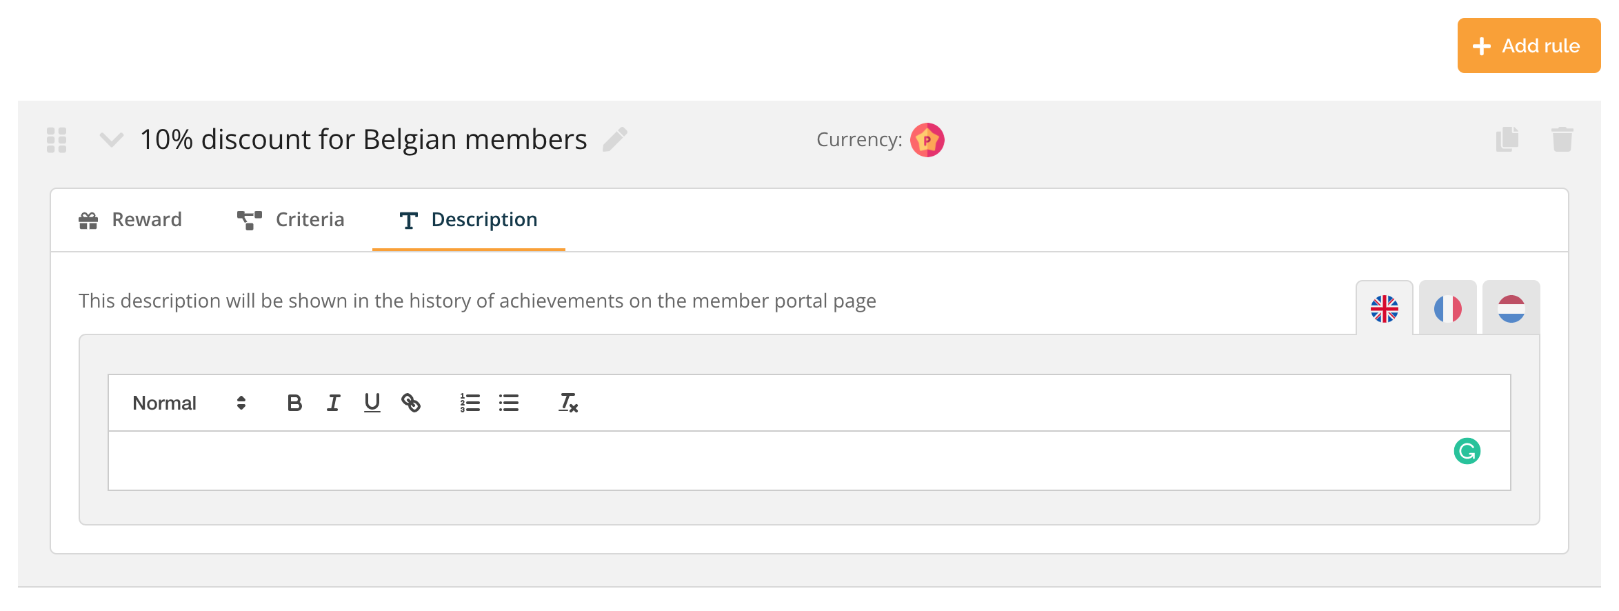This screenshot has height=611, width=1619.
Task: Toggle underline in the editor toolbar
Action: [x=372, y=403]
